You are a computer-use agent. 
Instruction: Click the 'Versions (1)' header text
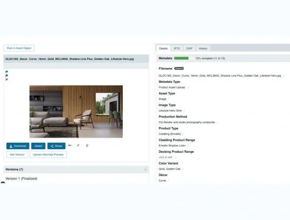[x=14, y=169]
